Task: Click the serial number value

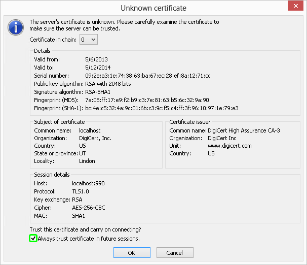Action: click(x=148, y=76)
